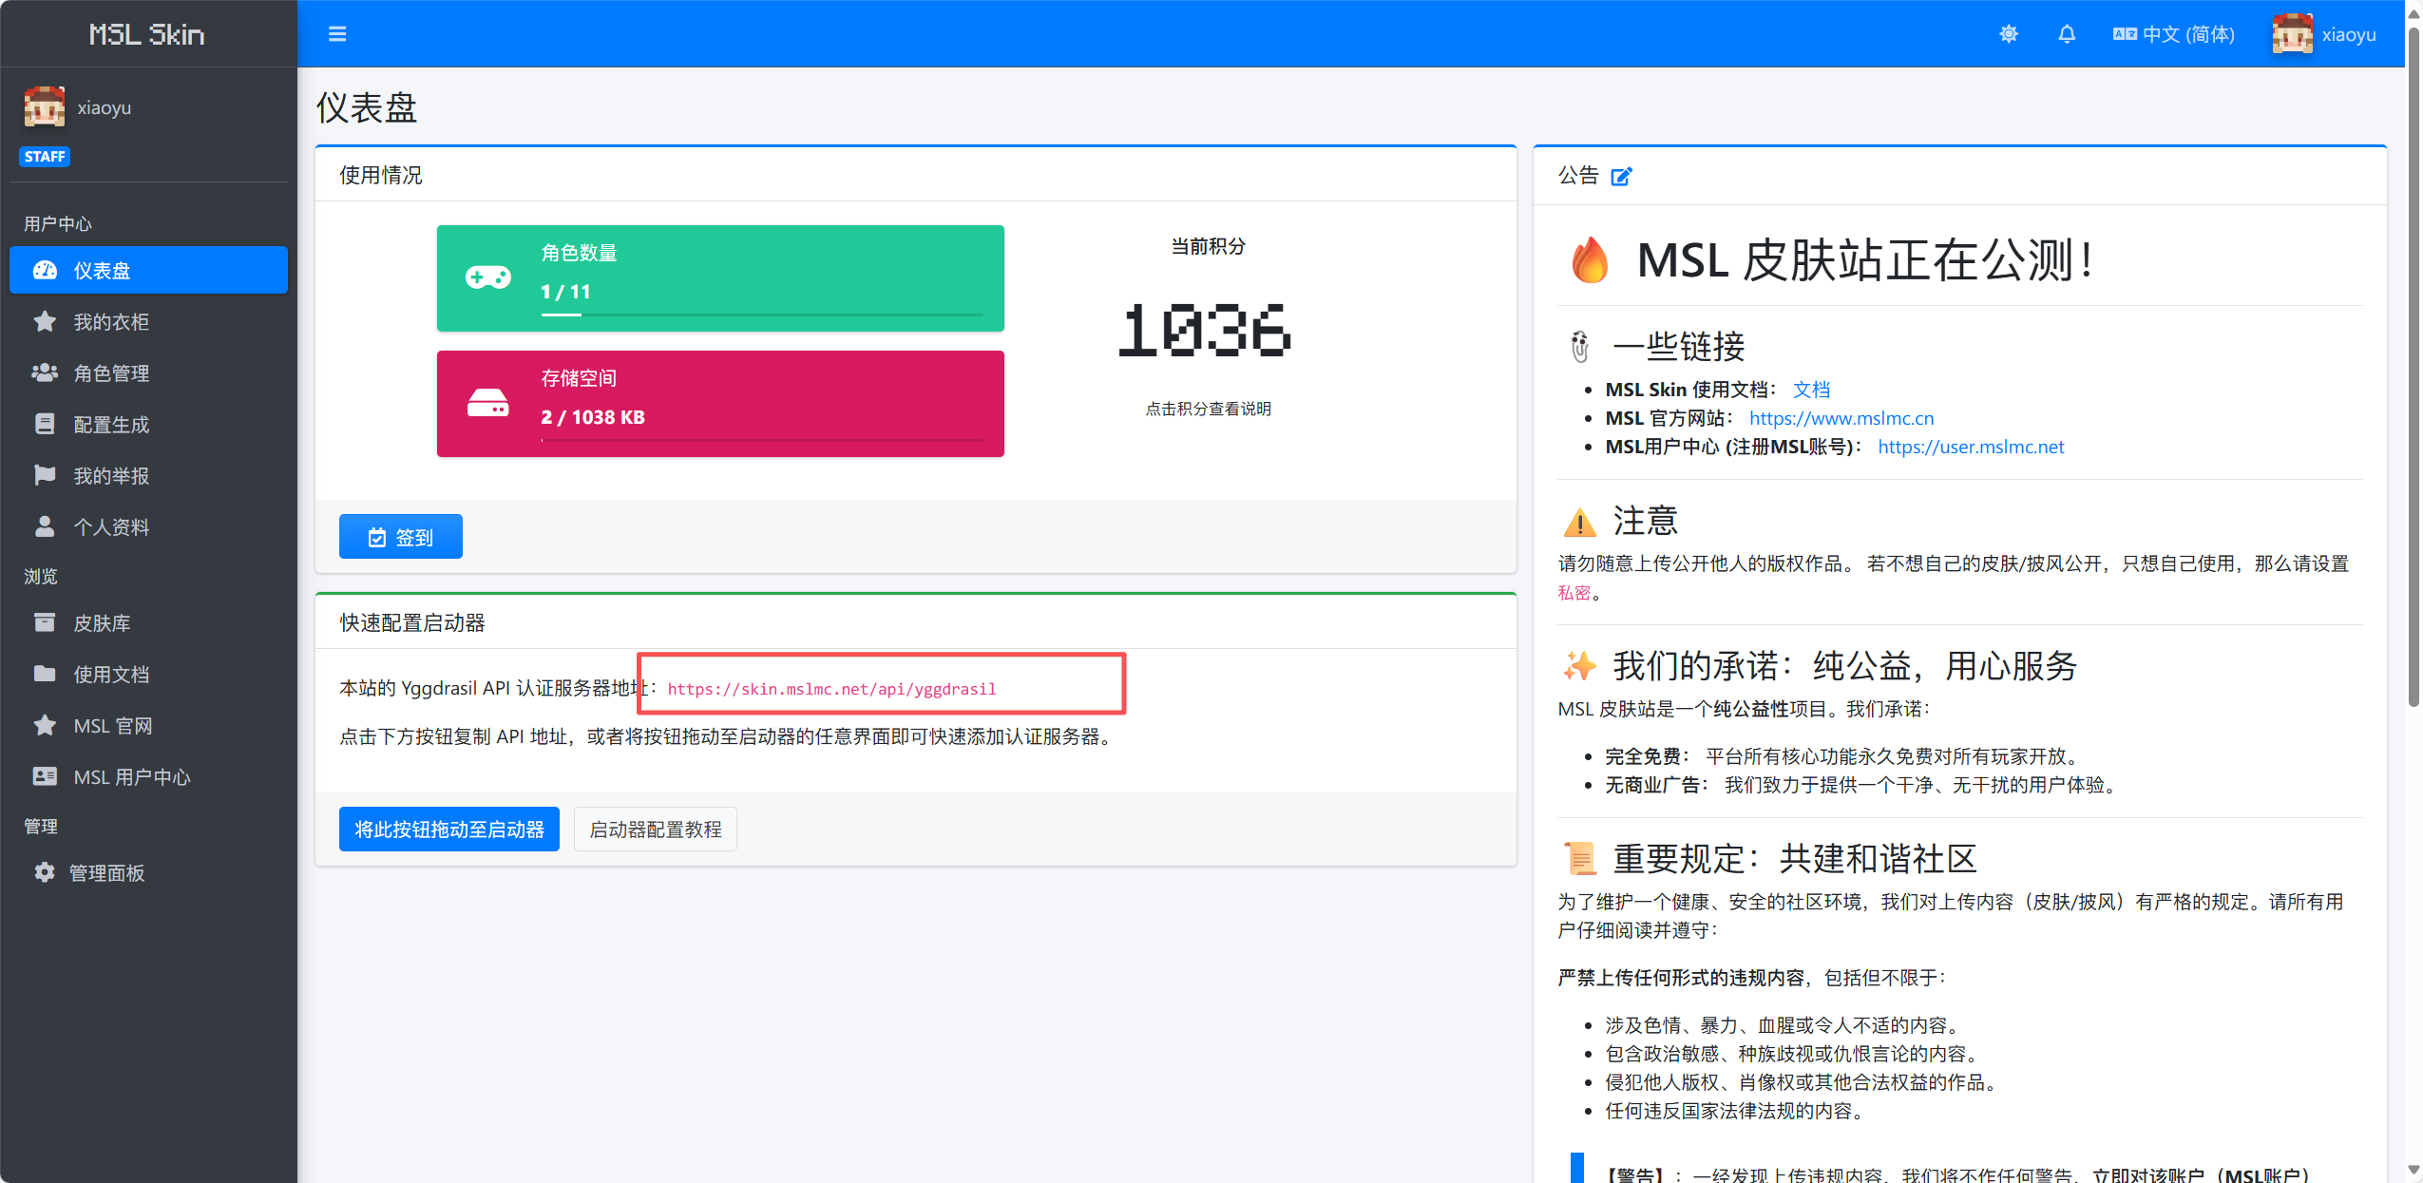Click the gear icon for 管理面板

click(x=45, y=872)
